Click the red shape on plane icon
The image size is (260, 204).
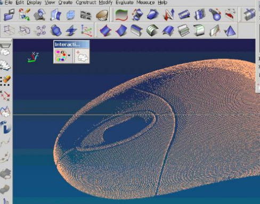pos(230,14)
